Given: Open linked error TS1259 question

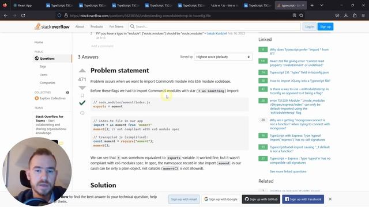Looking at the screenshot, I should click(x=298, y=106).
